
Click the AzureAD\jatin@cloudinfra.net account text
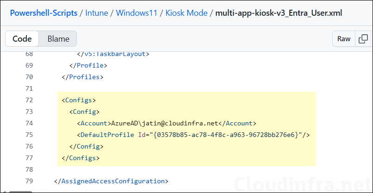pos(164,123)
